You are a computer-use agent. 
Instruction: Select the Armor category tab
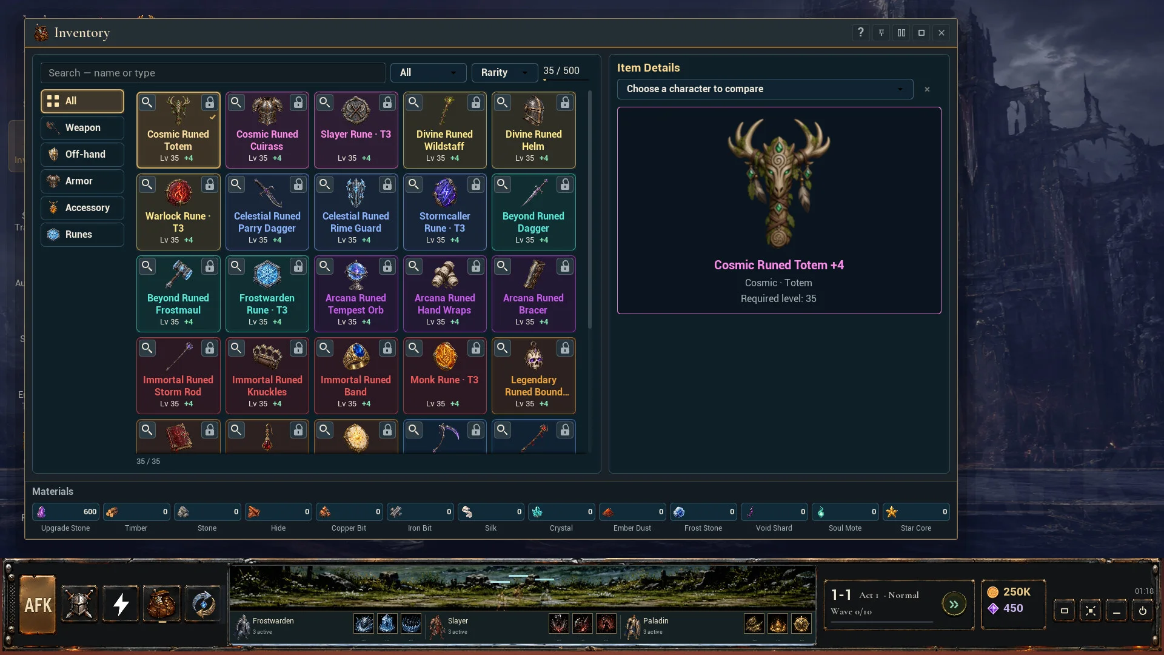[x=82, y=181]
